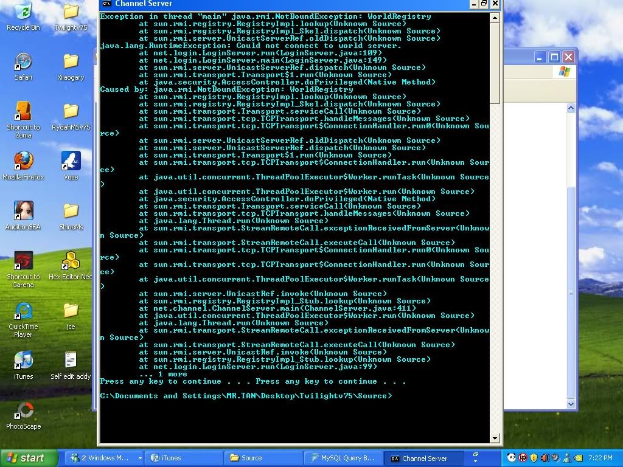Select the PhotoScape desktop icon

click(x=23, y=411)
